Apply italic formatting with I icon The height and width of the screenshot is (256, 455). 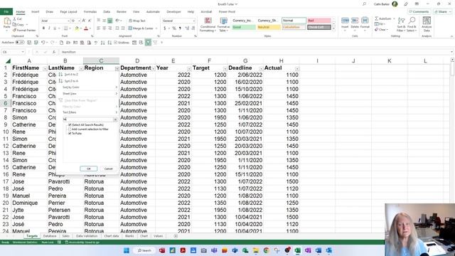click(49, 28)
